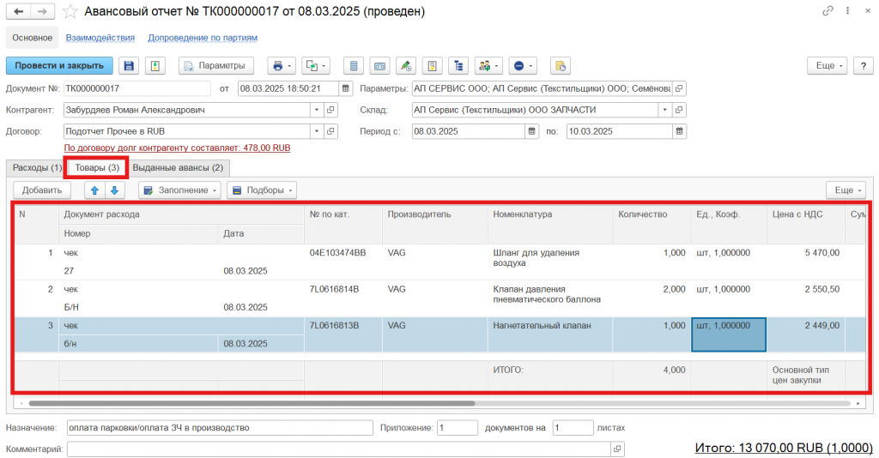Go back using the left arrow button
879x458 pixels.
tap(19, 12)
